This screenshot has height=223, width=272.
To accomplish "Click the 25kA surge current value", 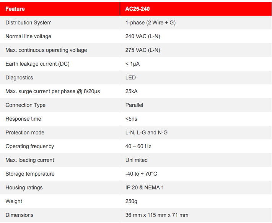I will [x=131, y=91].
